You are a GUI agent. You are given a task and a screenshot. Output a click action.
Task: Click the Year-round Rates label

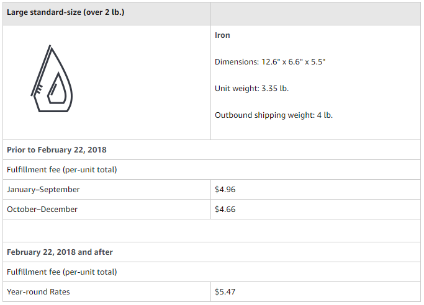[x=38, y=292]
